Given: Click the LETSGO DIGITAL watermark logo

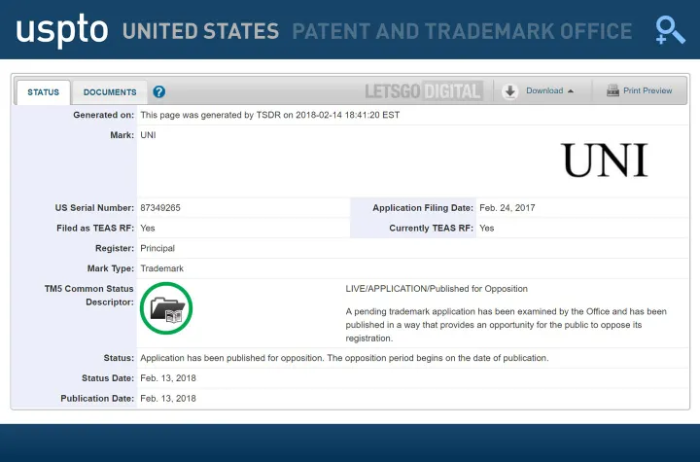Looking at the screenshot, I should [x=423, y=91].
